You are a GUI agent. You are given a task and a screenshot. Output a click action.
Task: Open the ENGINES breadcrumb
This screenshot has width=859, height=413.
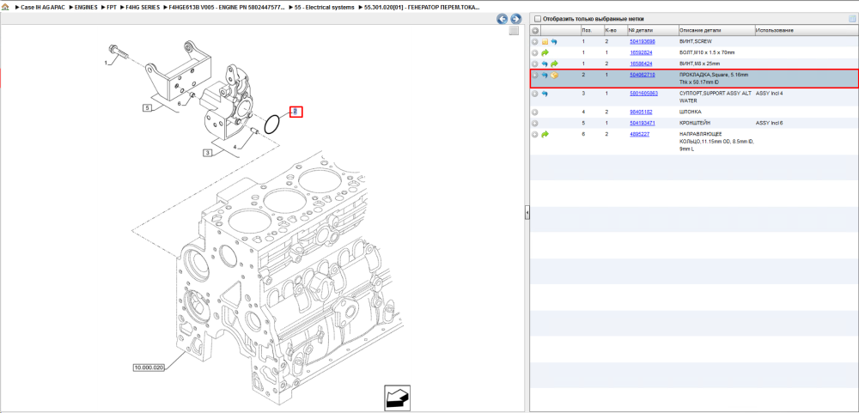[86, 8]
